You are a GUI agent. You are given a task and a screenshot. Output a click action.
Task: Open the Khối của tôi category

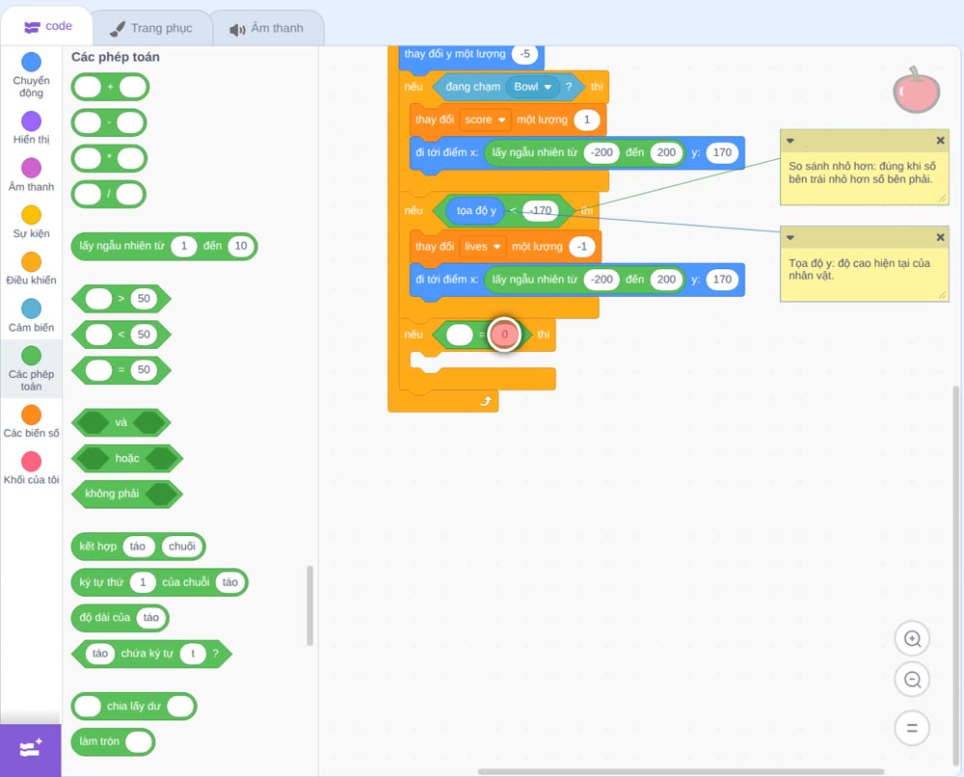click(x=32, y=469)
